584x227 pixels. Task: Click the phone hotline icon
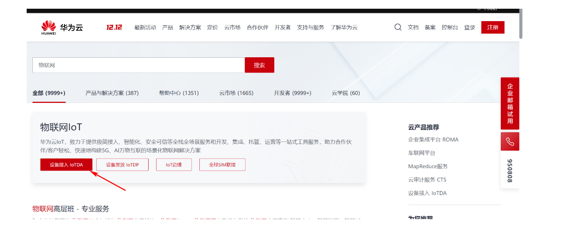tap(510, 142)
